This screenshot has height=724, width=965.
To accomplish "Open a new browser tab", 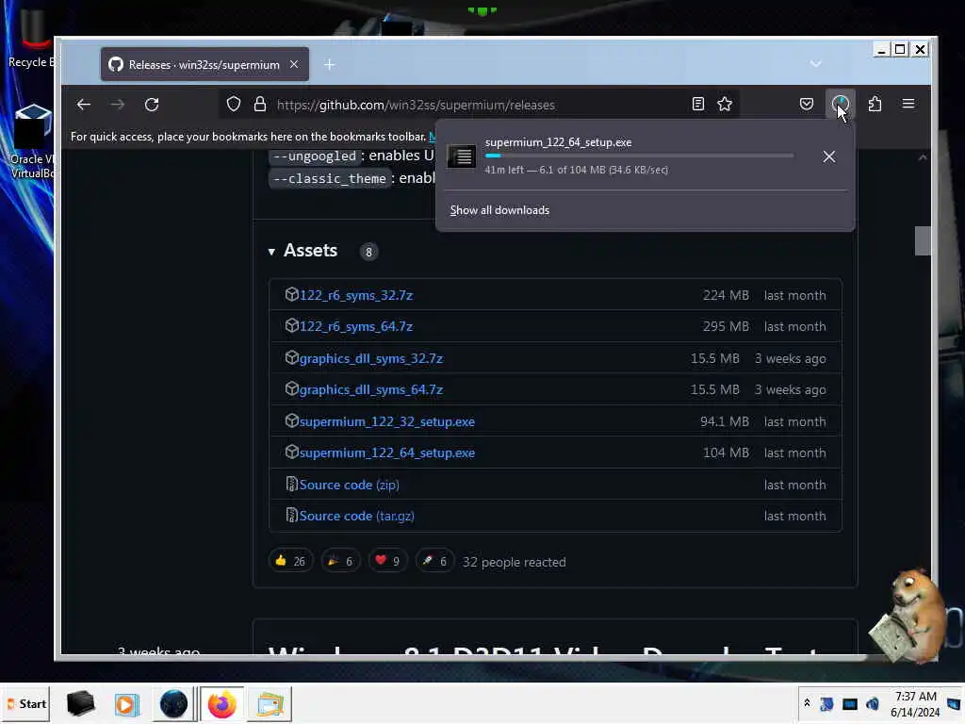I will point(329,65).
